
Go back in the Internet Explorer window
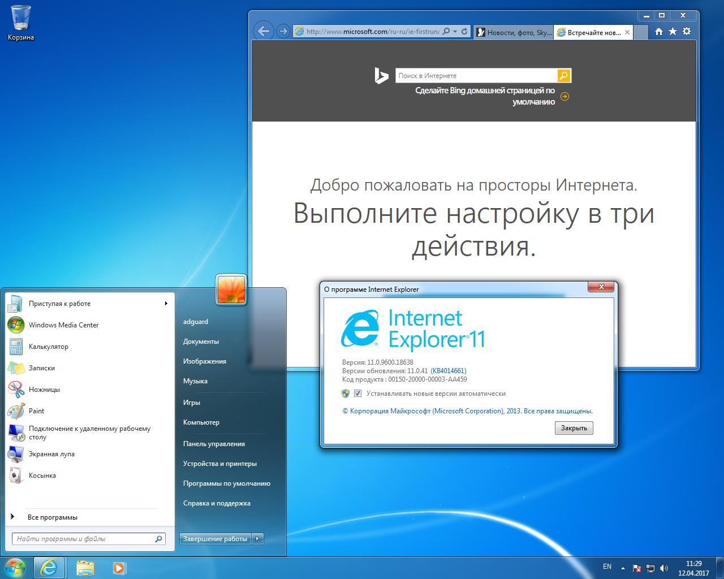(264, 31)
